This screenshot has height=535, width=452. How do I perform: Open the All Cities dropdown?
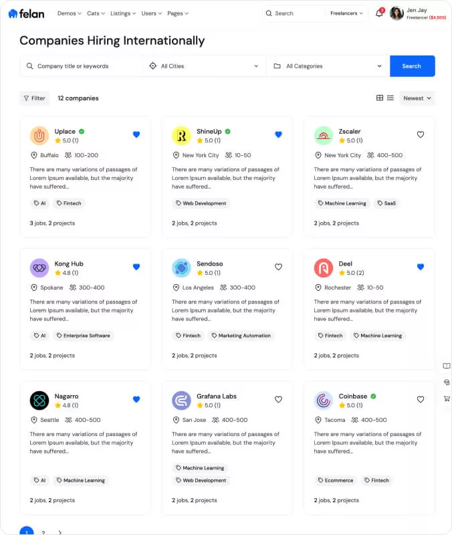point(204,66)
